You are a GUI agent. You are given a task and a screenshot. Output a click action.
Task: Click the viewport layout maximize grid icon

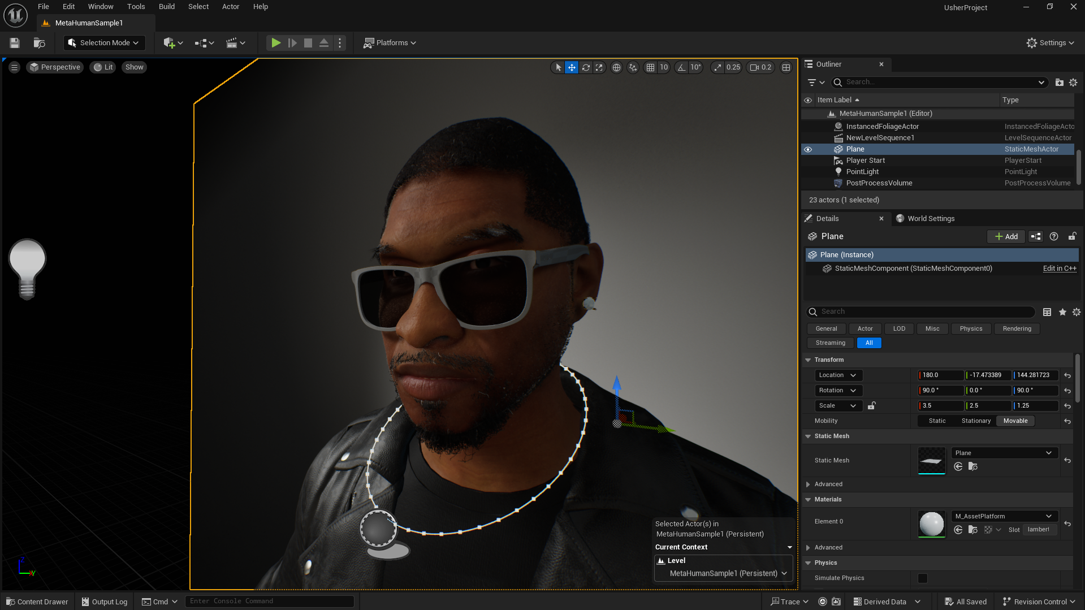[x=786, y=67]
